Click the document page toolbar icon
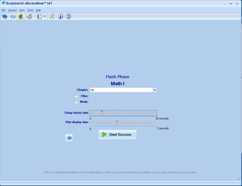 (39, 17)
